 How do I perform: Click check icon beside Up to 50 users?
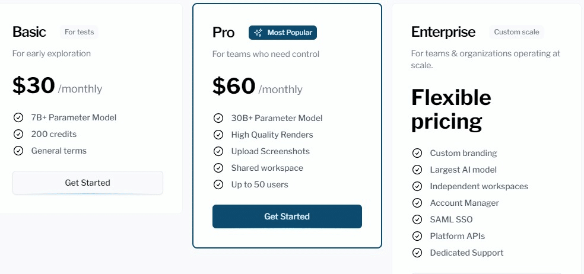coord(218,184)
